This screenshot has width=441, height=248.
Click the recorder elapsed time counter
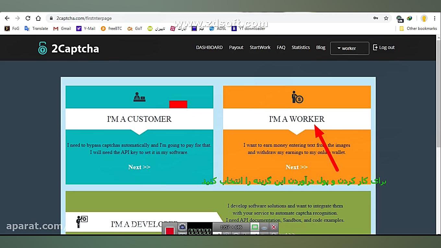(200, 231)
